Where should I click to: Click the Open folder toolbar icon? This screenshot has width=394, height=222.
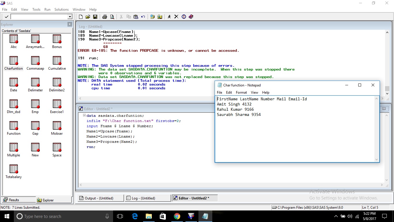(x=88, y=17)
